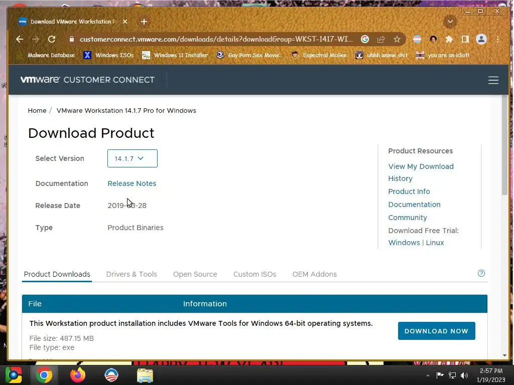Open Chrome three-dot menu
This screenshot has height=385, width=514.
[497, 39]
